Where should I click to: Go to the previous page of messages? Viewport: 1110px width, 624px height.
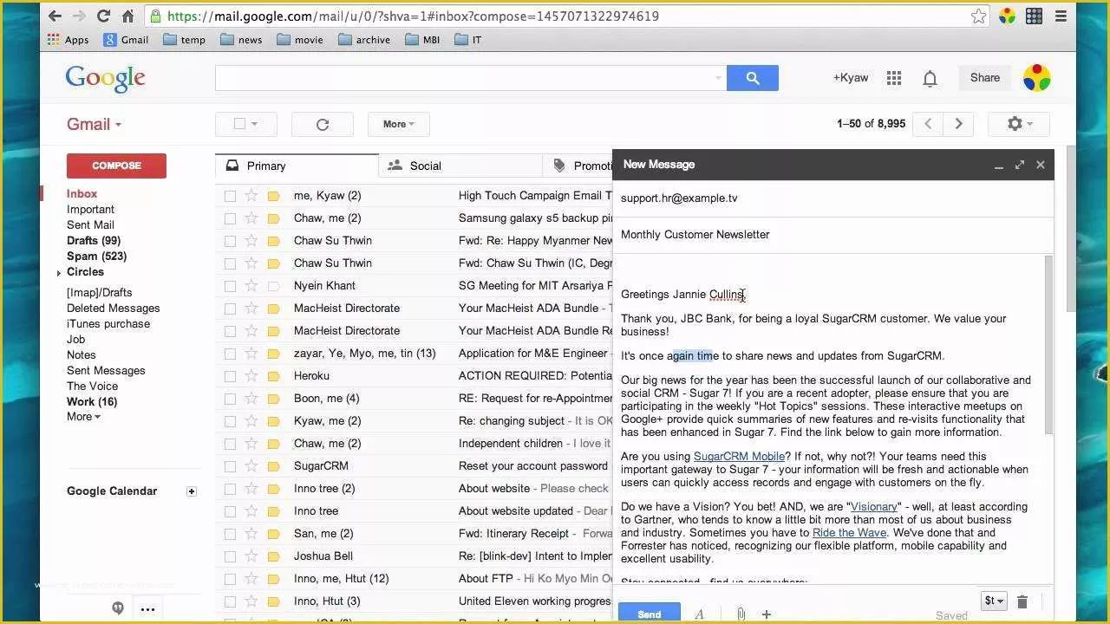pos(928,124)
